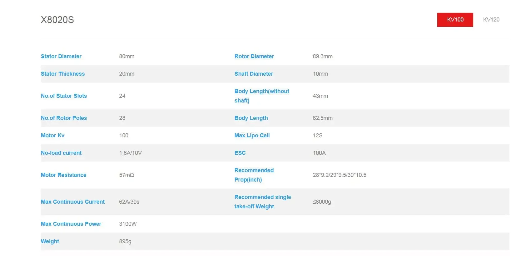Click the Rotor Diameter label
This screenshot has height=256, width=516.
click(x=254, y=56)
